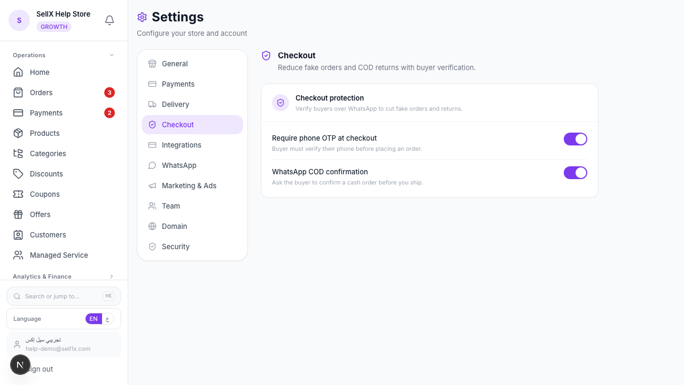Image resolution: width=684 pixels, height=385 pixels.
Task: Open Orders page in sidebar
Action: coord(64,93)
